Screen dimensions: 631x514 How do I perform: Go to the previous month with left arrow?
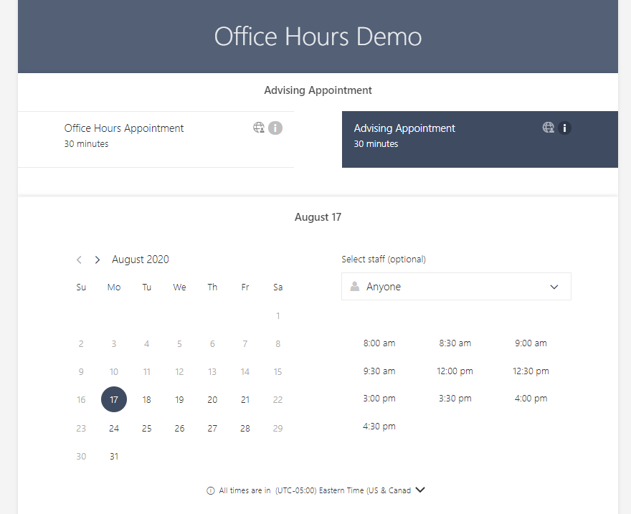point(80,260)
